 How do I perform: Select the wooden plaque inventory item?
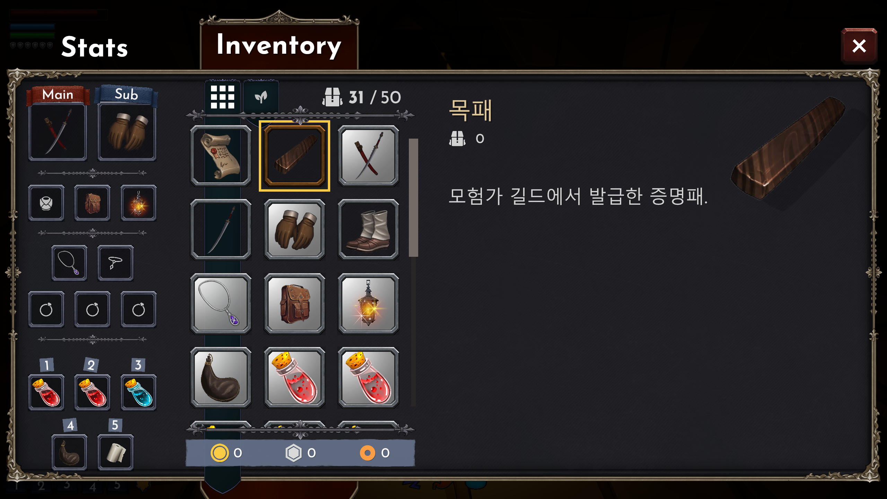point(295,156)
